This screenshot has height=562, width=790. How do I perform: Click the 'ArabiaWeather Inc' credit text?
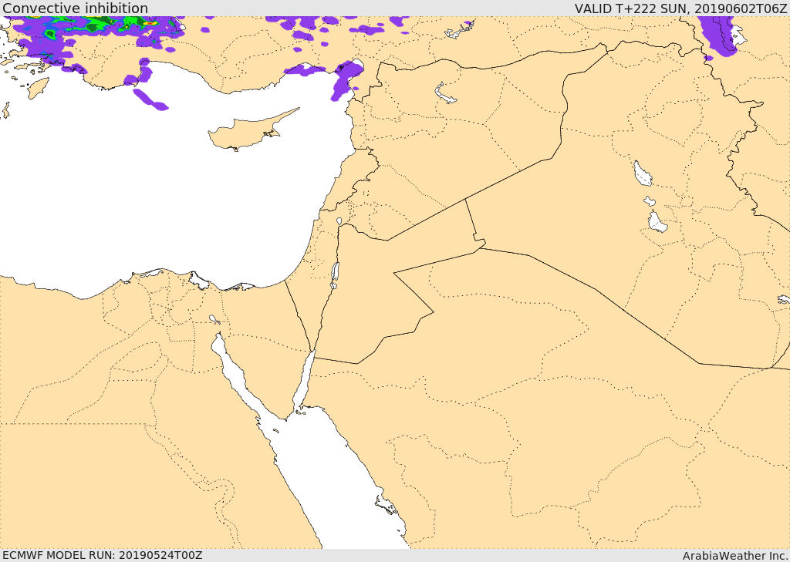tap(734, 556)
